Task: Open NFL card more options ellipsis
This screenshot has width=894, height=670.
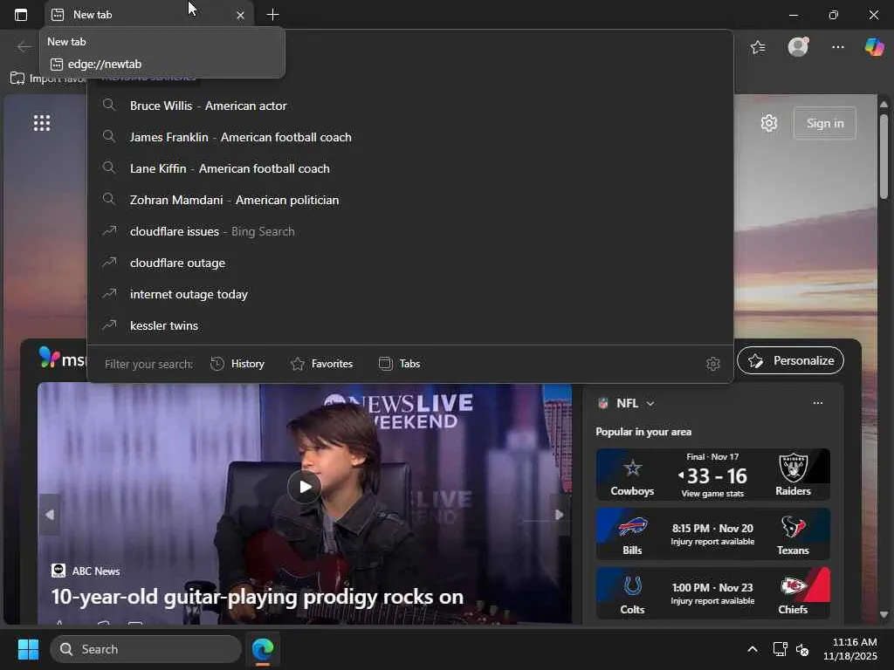Action: click(x=817, y=403)
